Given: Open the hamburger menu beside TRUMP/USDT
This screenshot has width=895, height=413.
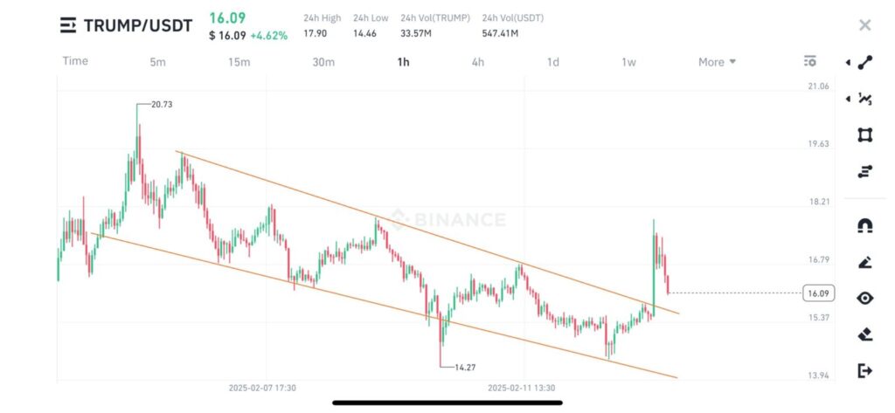Looking at the screenshot, I should 67,25.
